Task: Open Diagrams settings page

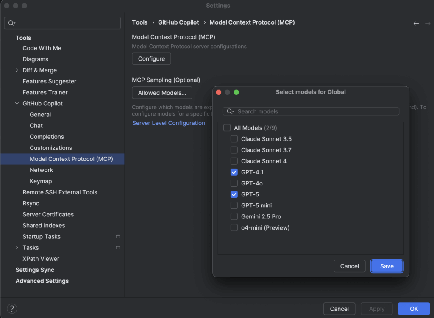Action: click(x=36, y=59)
